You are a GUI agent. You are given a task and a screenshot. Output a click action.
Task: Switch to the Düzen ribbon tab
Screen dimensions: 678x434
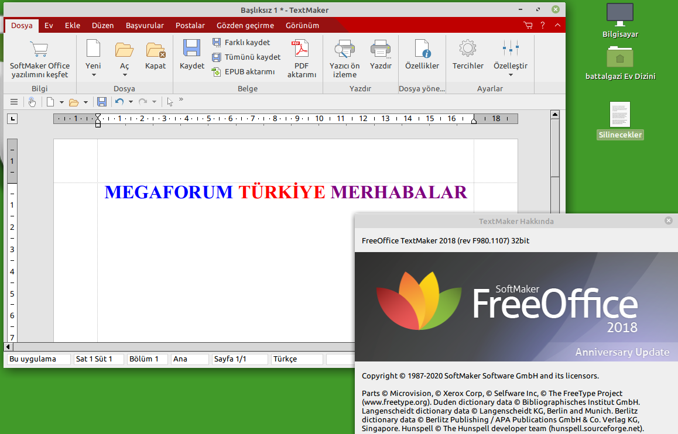[x=103, y=26]
